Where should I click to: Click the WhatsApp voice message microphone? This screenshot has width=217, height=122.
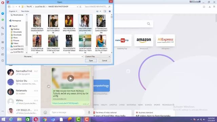pos(89,113)
